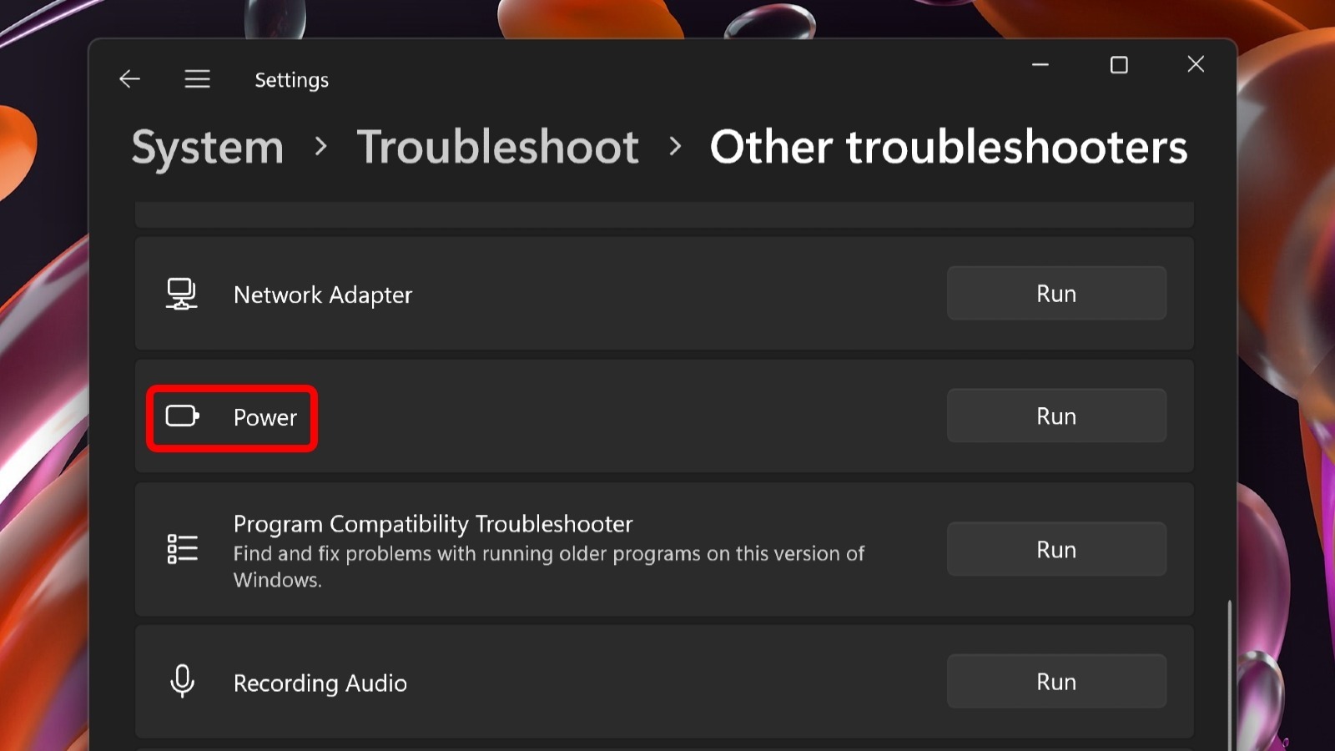Viewport: 1335px width, 751px height.
Task: Click the Power label text
Action: pyautogui.click(x=264, y=417)
